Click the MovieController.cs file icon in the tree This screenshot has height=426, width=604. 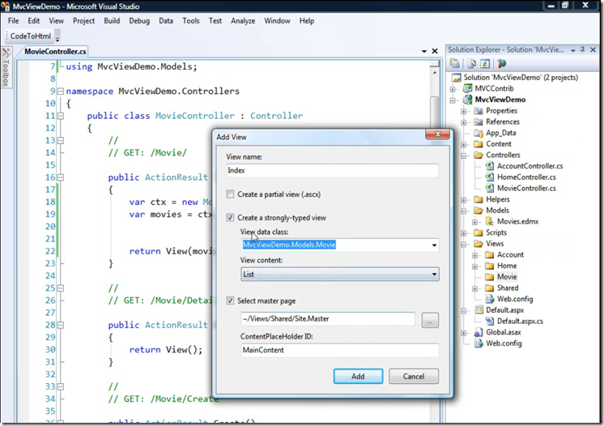(x=490, y=189)
